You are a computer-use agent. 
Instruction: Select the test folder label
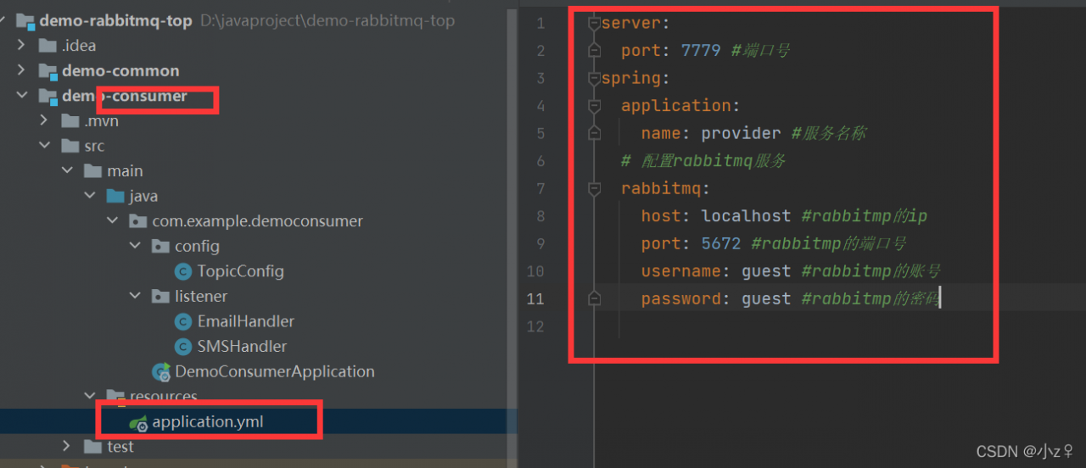tap(120, 446)
